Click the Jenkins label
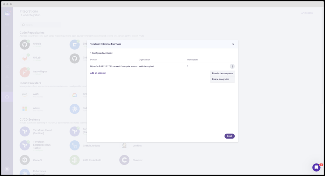The height and width of the screenshot is (176, 325). pos(137,146)
